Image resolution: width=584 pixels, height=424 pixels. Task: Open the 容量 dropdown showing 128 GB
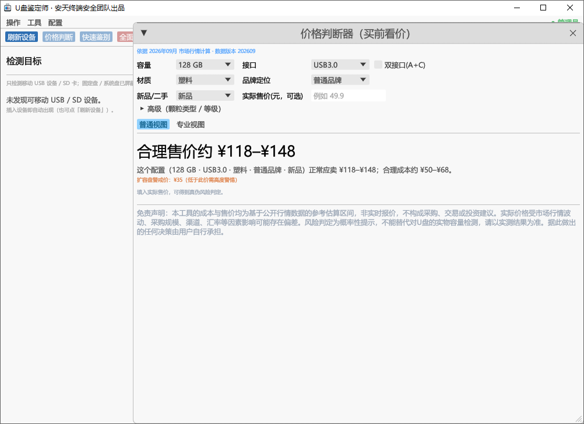tap(205, 65)
